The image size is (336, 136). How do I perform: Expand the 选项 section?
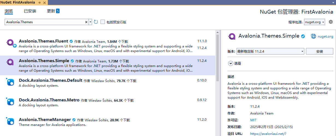(x=231, y=63)
